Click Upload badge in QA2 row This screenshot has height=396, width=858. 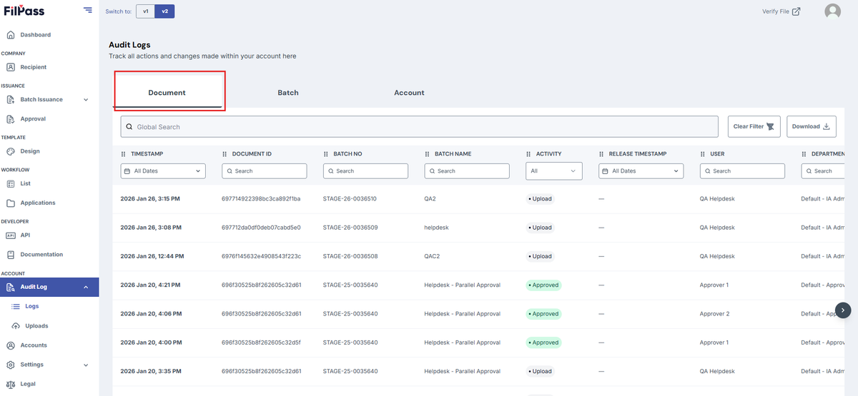(x=541, y=199)
